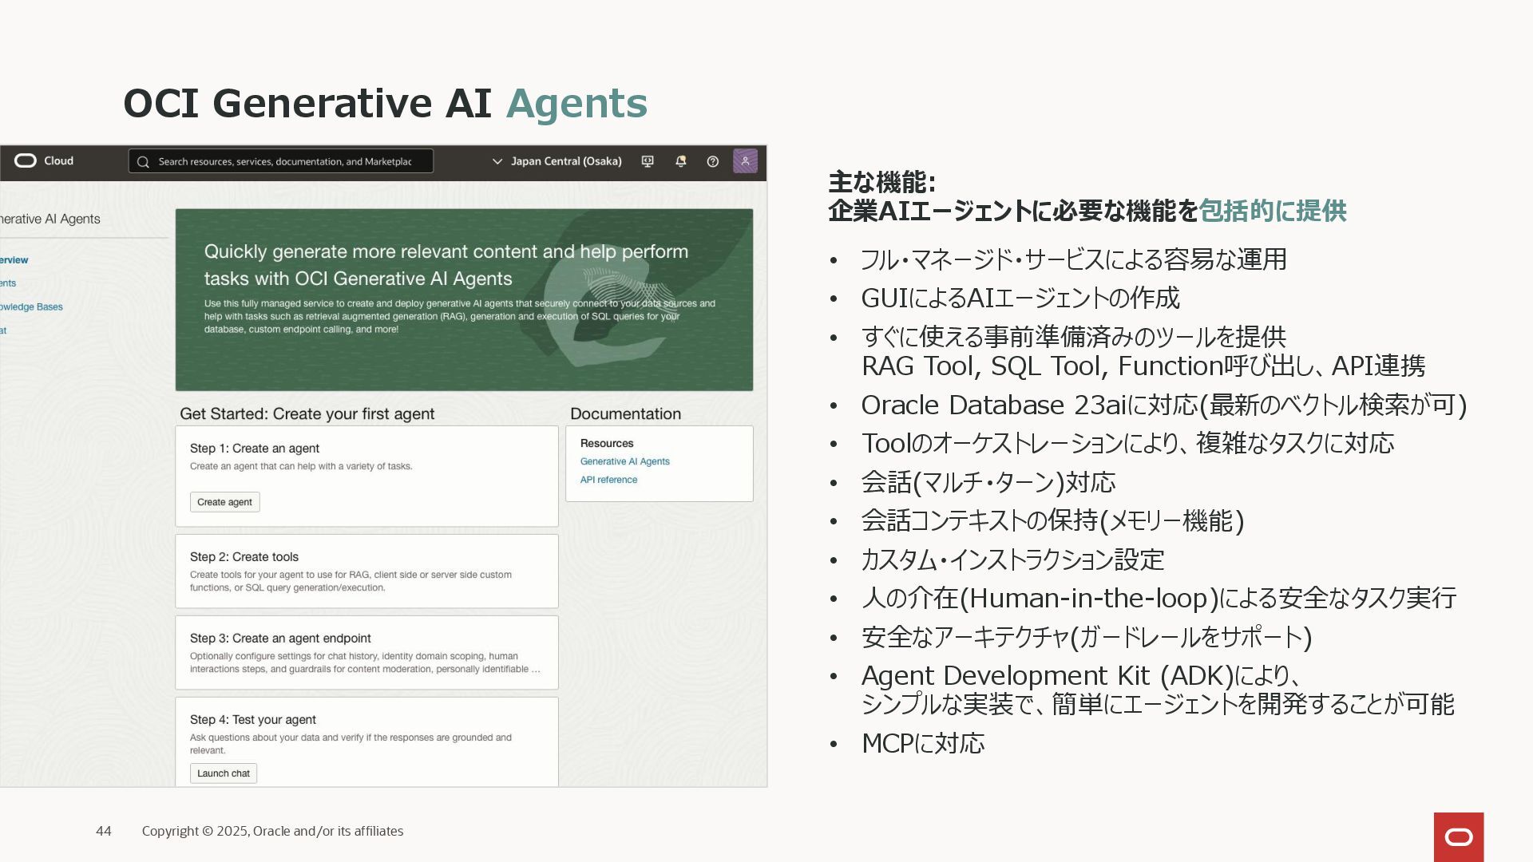
Task: Select the Step 2: Create tools card
Action: (366, 571)
